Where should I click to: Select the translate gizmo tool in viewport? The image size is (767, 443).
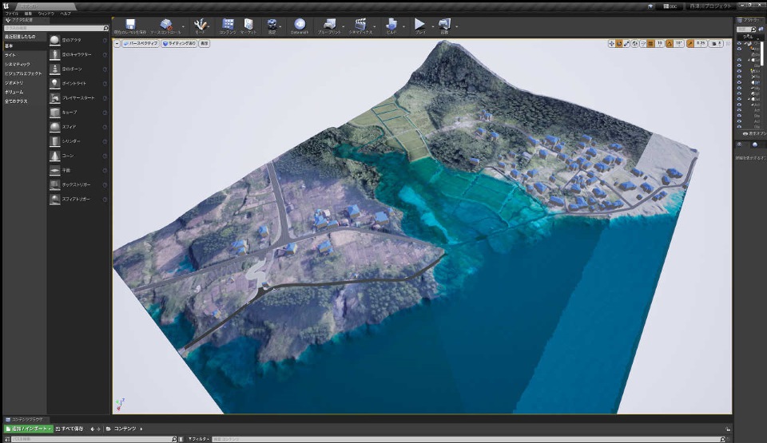click(x=611, y=43)
